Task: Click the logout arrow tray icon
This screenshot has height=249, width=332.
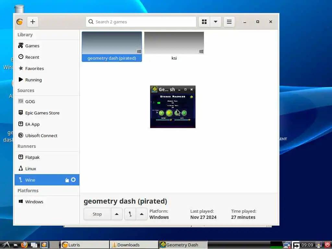Action: click(x=296, y=245)
